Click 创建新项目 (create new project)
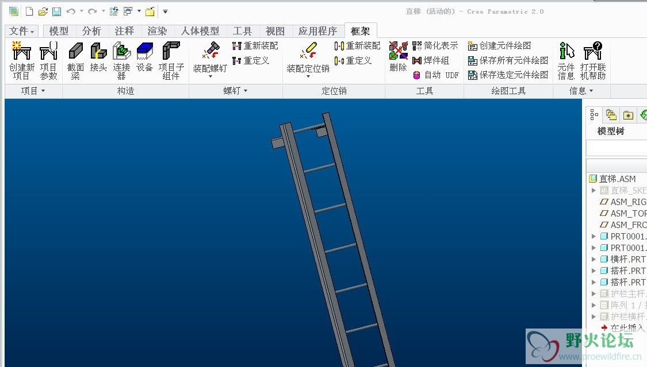This screenshot has width=647, height=367. [21, 61]
